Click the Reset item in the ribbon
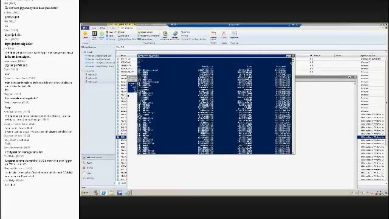 point(122,32)
